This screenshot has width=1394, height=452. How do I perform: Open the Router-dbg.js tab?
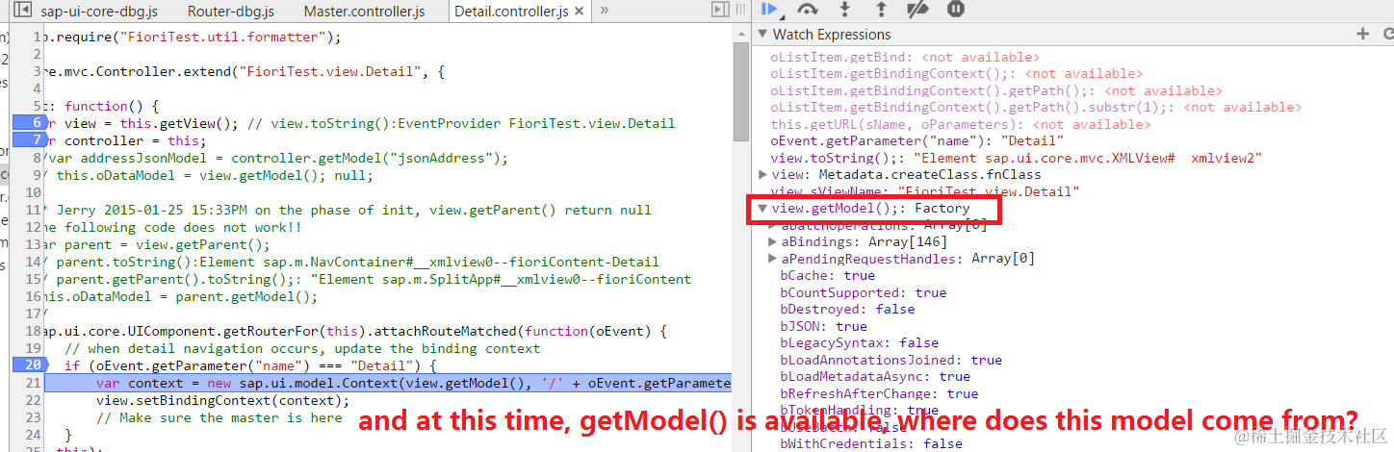point(231,12)
